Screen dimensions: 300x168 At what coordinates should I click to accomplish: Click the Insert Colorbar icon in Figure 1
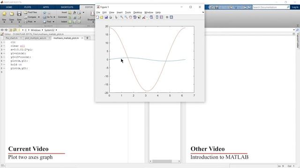click(x=157, y=17)
